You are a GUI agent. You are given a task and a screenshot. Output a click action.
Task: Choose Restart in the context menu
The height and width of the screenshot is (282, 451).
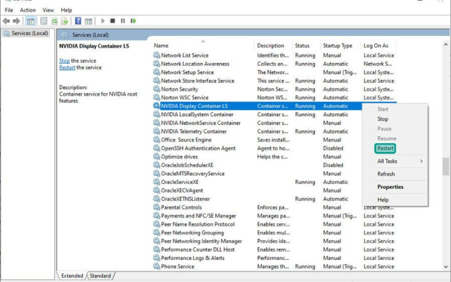(x=395, y=148)
